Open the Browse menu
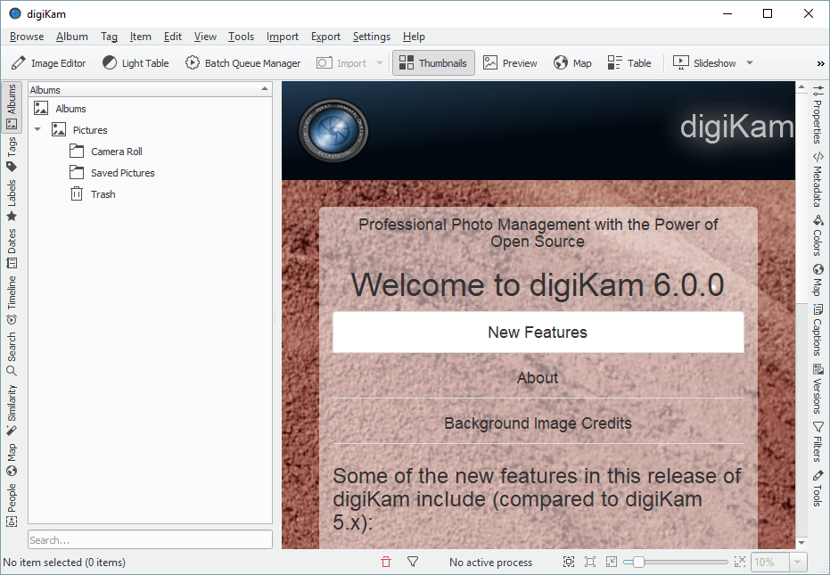 pyautogui.click(x=27, y=37)
